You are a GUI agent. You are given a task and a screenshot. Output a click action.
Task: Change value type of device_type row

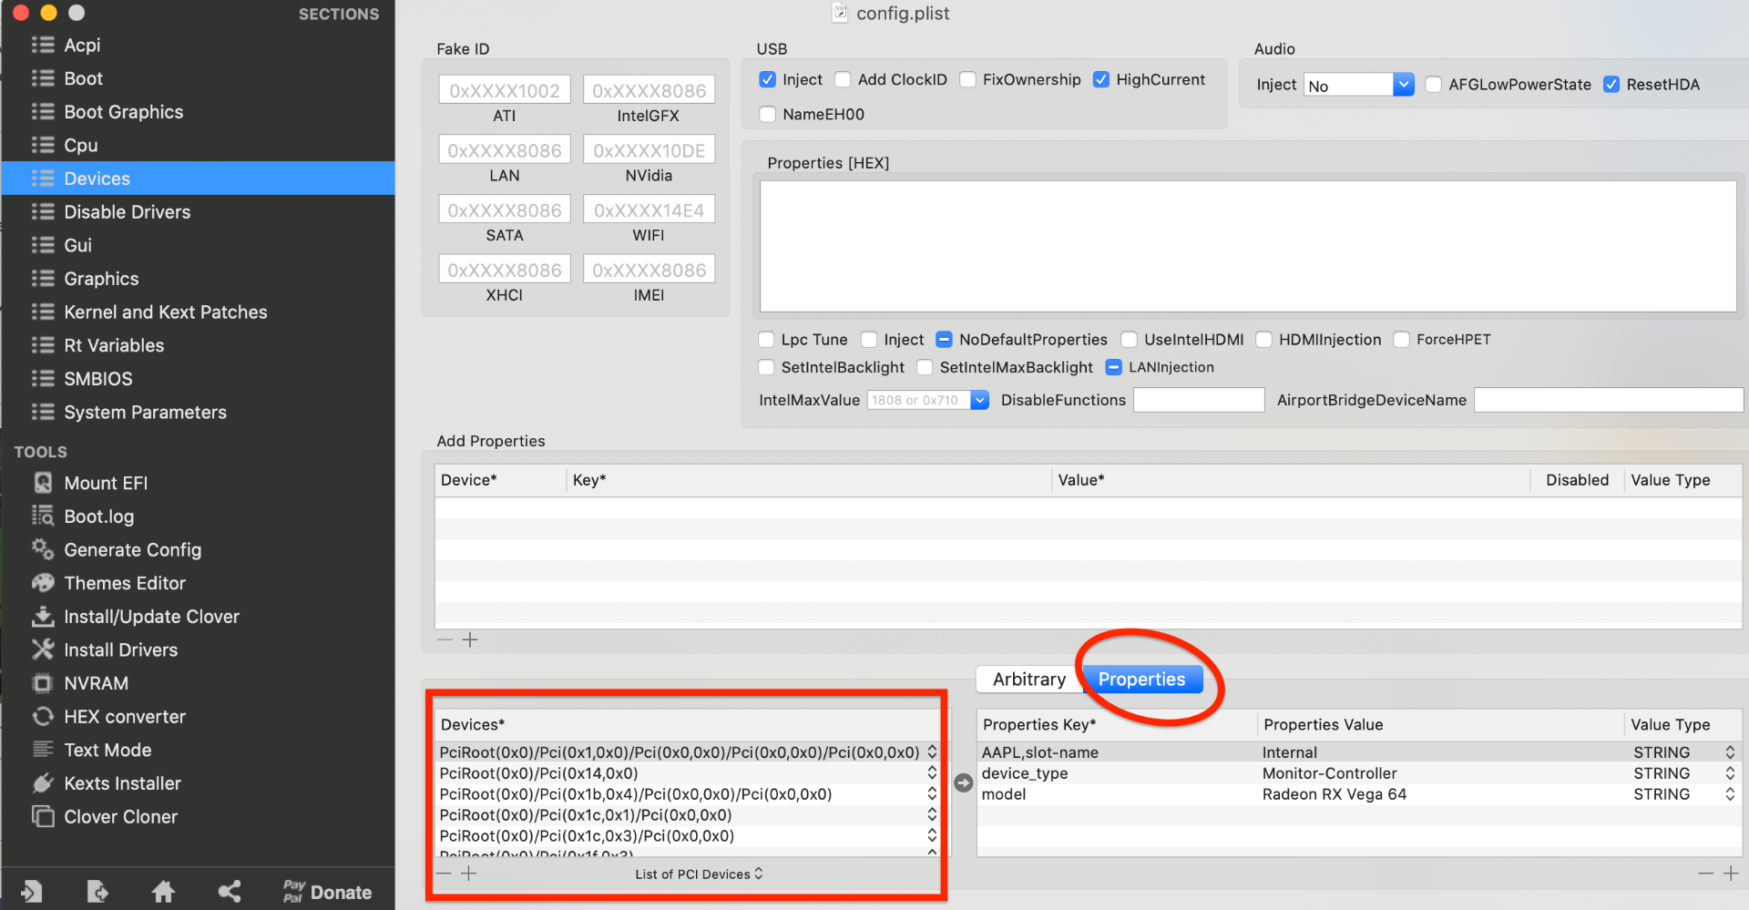tap(1730, 773)
